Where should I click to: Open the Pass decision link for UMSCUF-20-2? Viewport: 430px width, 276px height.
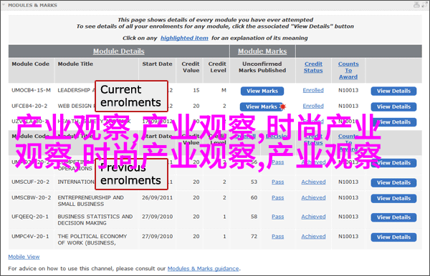[x=277, y=182]
